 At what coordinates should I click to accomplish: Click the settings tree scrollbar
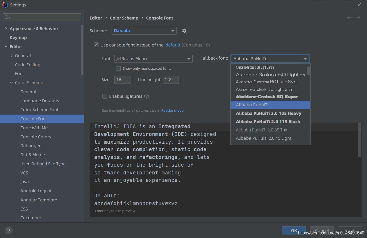coord(82,49)
